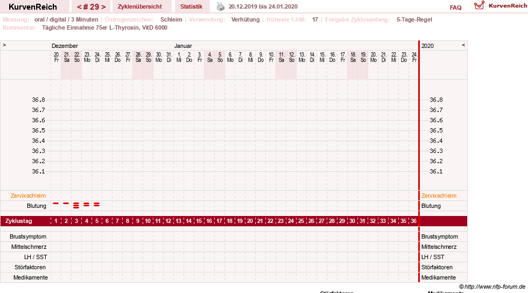Click the Dezember month label
Viewport: 528px width, 293px height.
click(65, 46)
